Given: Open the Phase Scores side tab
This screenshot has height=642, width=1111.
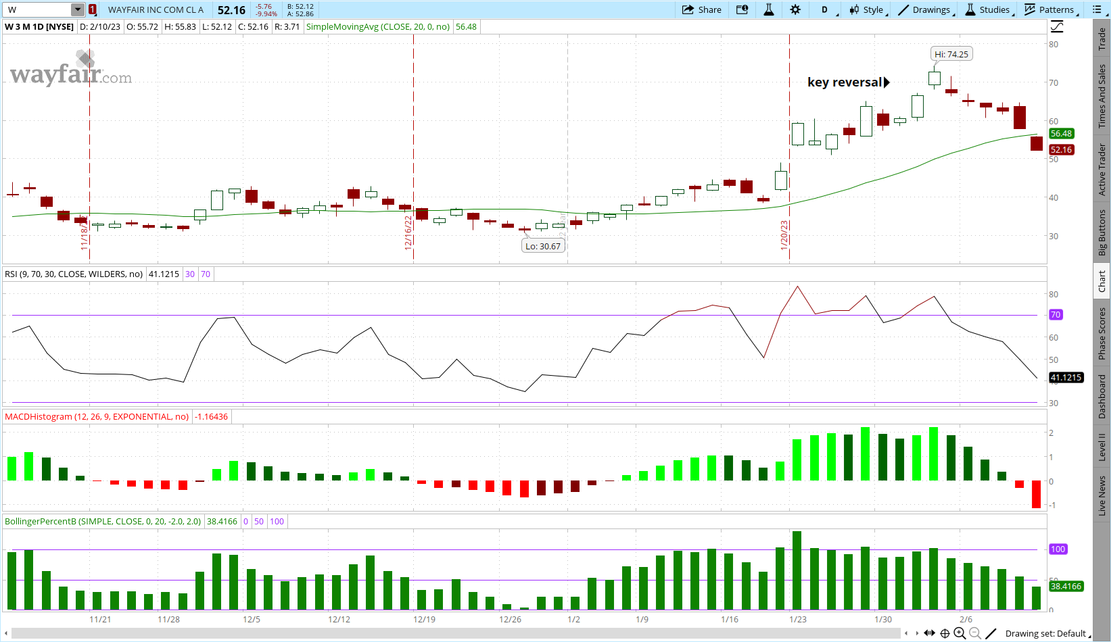Looking at the screenshot, I should (1102, 333).
